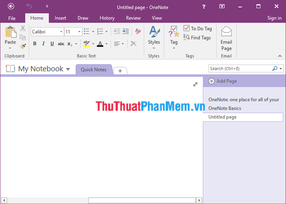
Task: Toggle Underline formatting
Action: pos(52,44)
